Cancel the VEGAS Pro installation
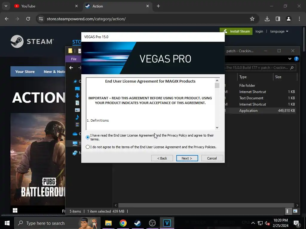 click(x=212, y=158)
